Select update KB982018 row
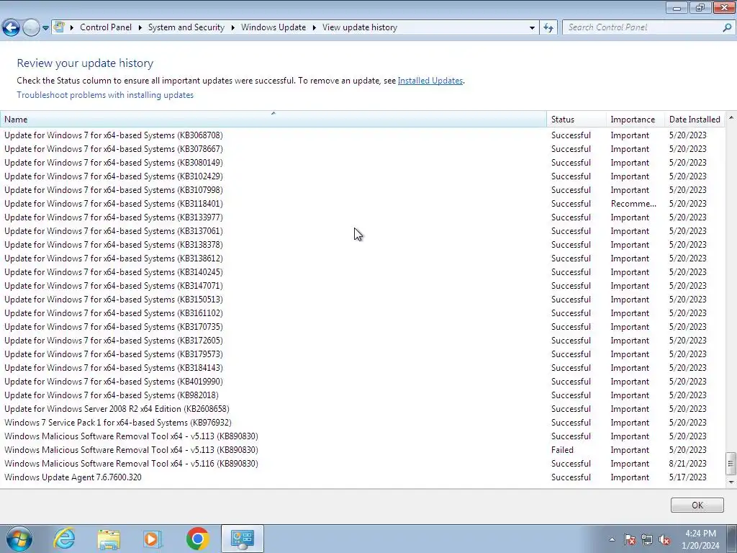Image resolution: width=737 pixels, height=553 pixels. [x=363, y=395]
